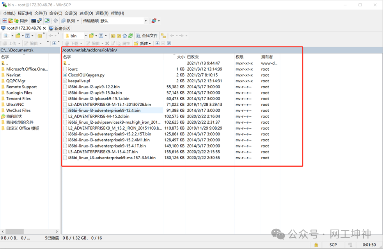Click the local select-files plus icon

54,43
